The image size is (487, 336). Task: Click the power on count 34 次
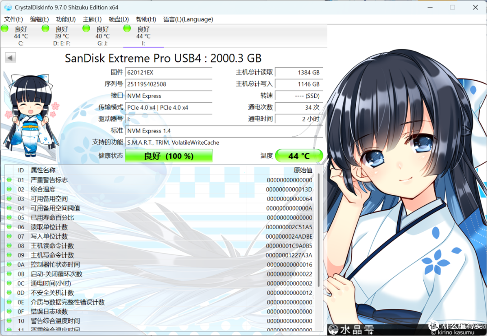299,107
